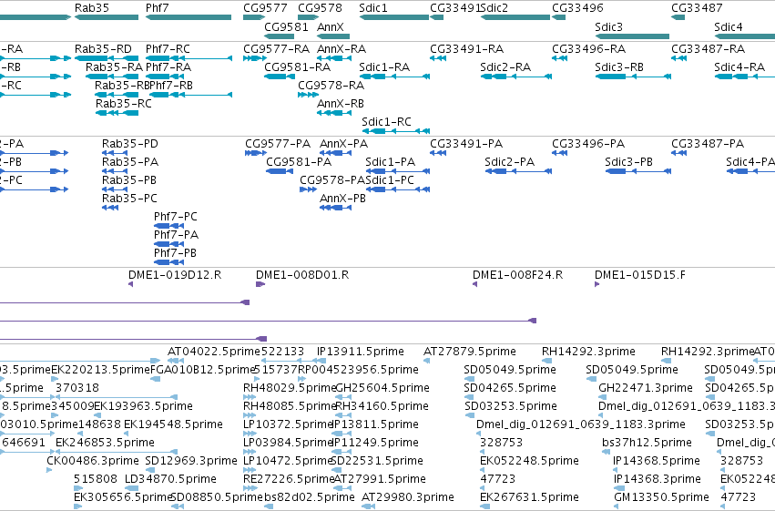
Task: Select the Phf7-RC transcript label
Action: coord(168,49)
